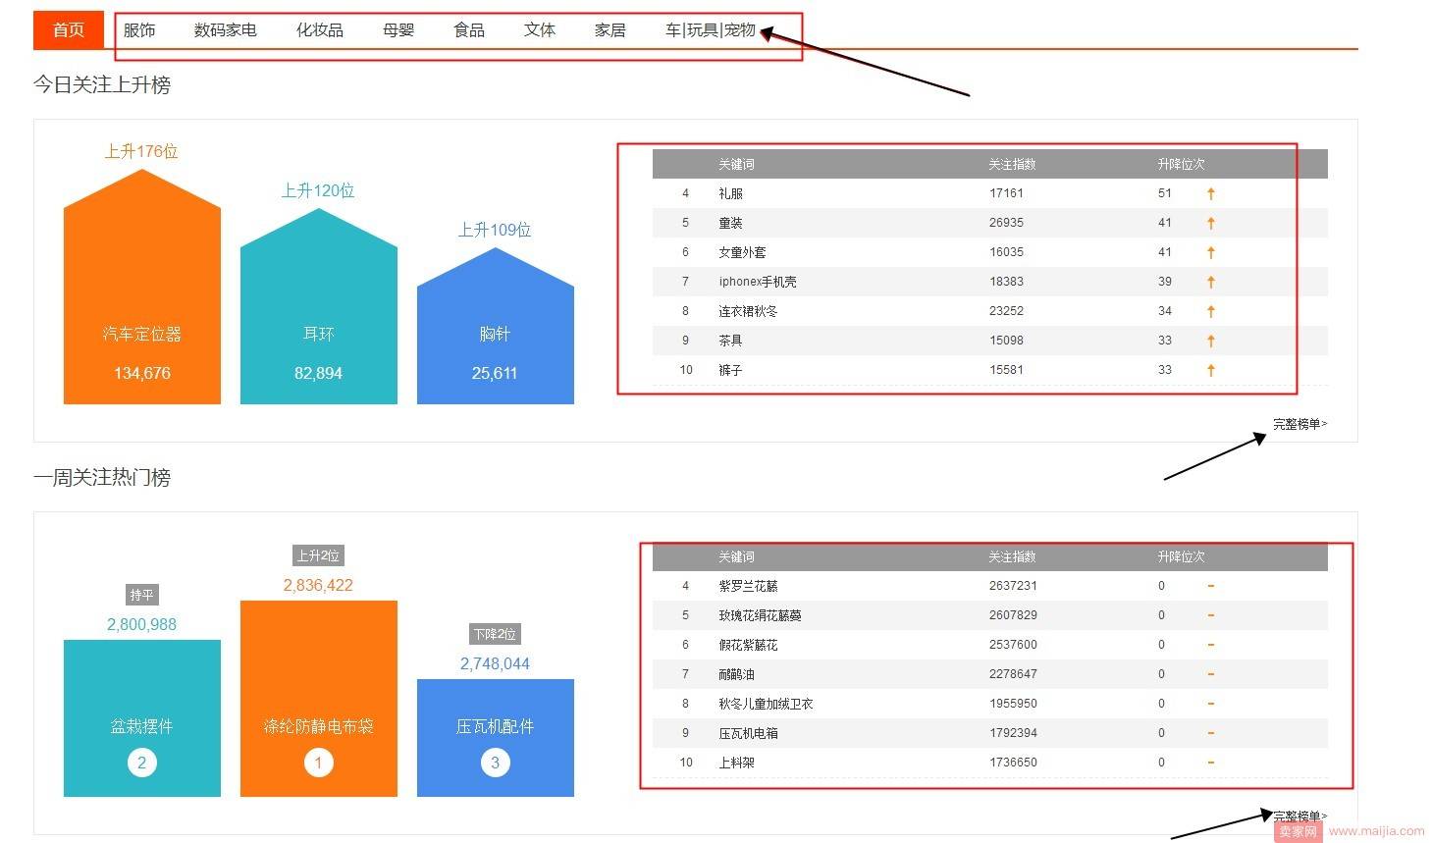
Task: Click the dash icon in 压瓦机电箱 row
Action: pyautogui.click(x=1211, y=733)
